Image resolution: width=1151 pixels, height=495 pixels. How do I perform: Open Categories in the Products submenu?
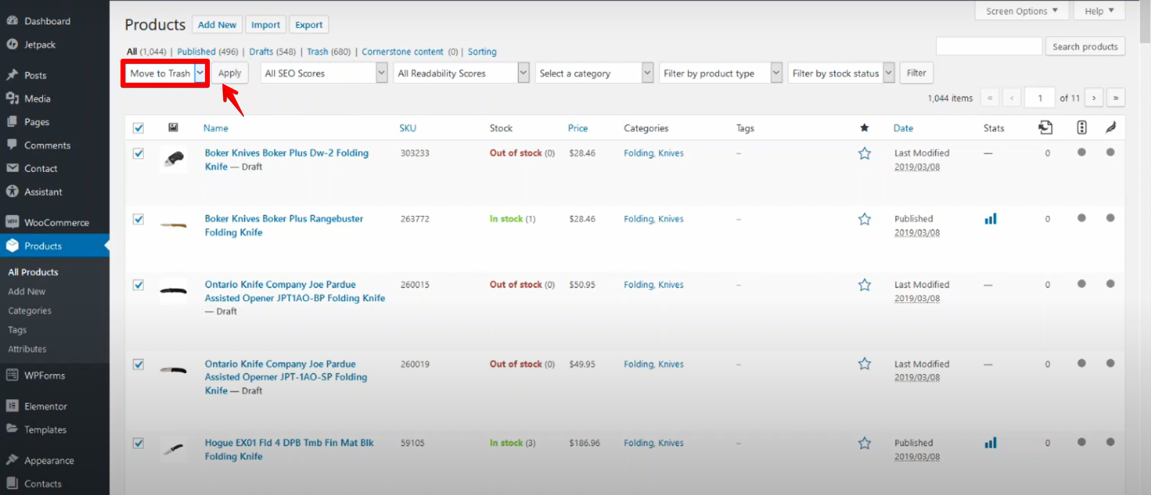click(29, 310)
